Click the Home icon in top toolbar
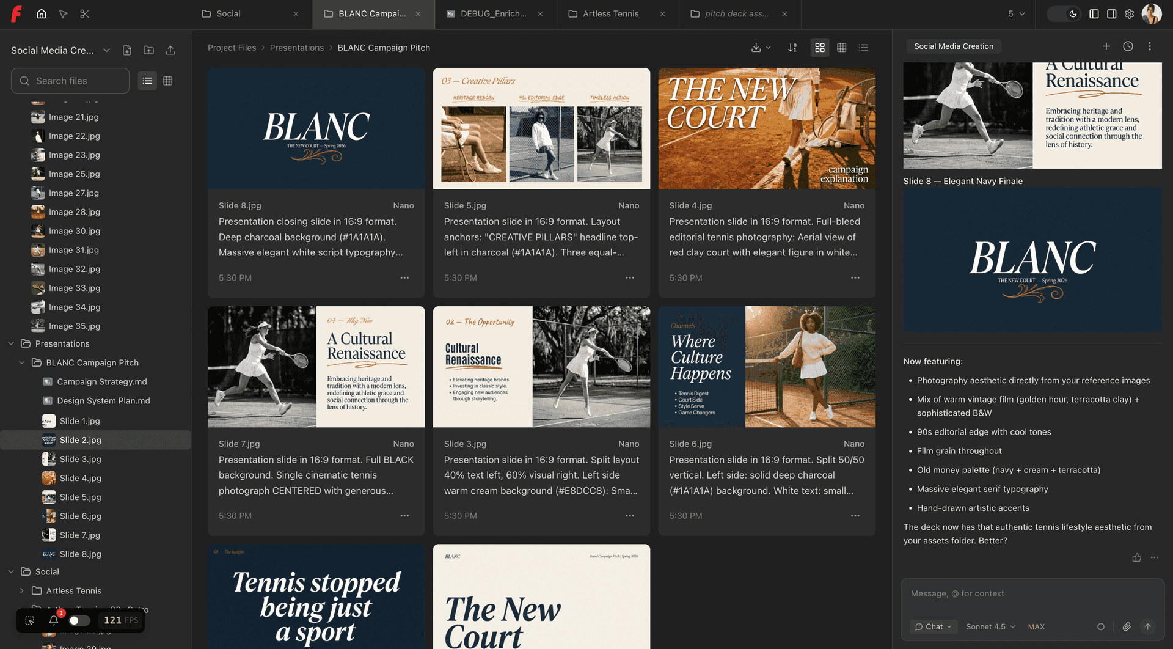Image resolution: width=1173 pixels, height=649 pixels. point(42,13)
